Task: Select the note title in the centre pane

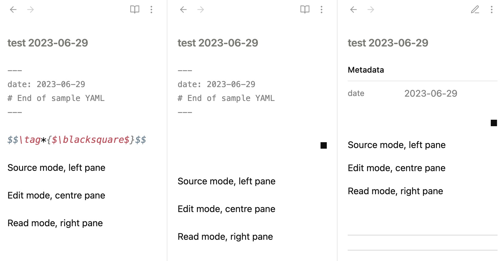Action: [218, 43]
